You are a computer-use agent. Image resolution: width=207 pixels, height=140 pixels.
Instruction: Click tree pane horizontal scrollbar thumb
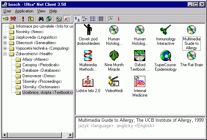[x=34, y=135]
